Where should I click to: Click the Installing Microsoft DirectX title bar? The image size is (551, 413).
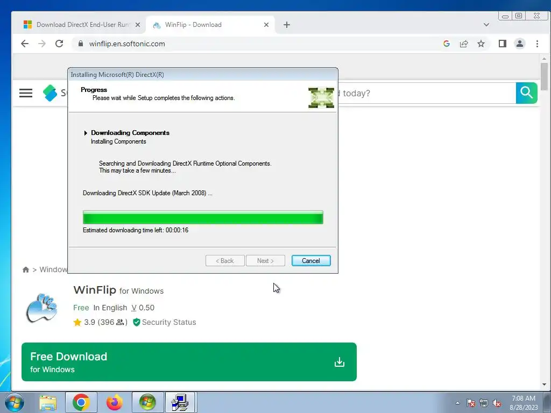click(203, 74)
